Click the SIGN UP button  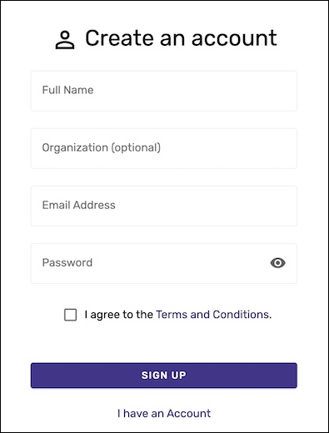[164, 376]
